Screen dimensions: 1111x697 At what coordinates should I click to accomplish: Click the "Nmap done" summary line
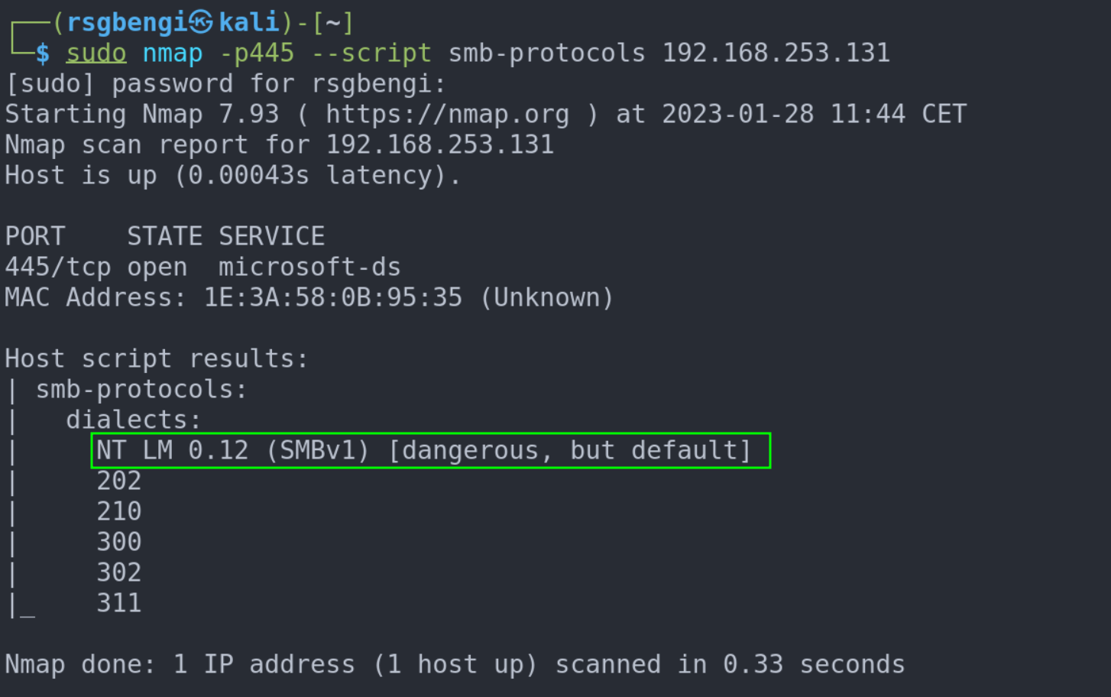(455, 664)
